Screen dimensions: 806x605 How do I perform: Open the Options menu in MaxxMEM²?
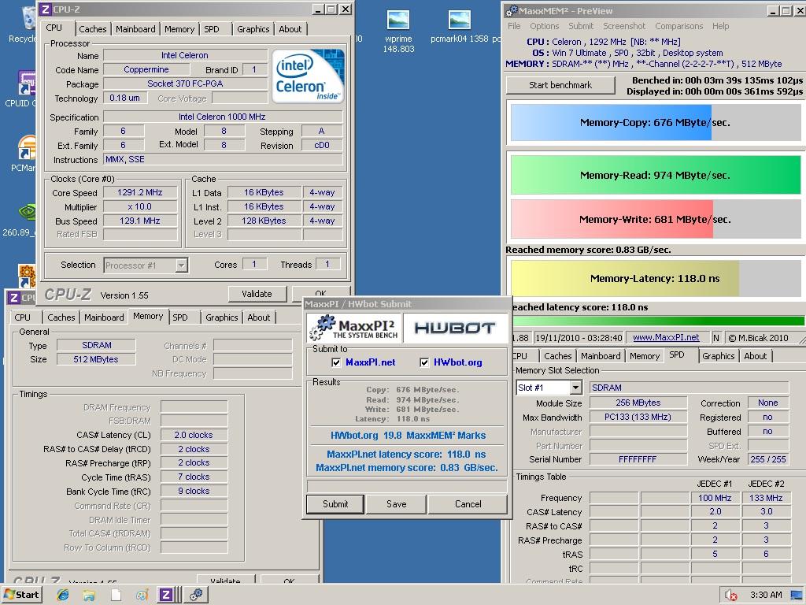[545, 26]
